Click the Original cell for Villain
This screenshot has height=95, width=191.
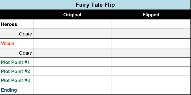point(72,43)
